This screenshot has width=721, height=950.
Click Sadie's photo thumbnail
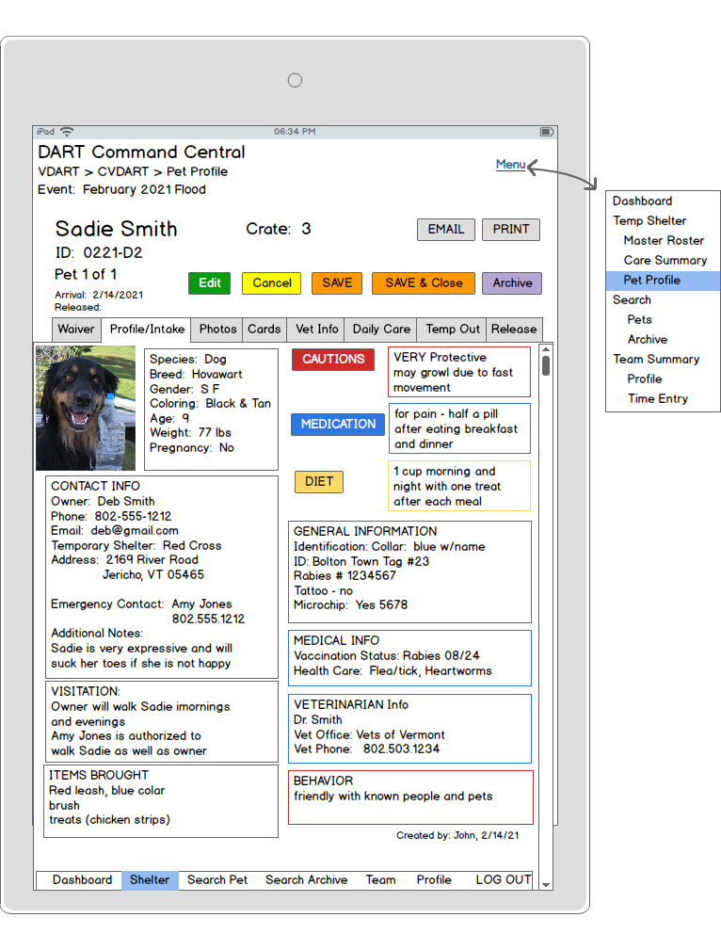tap(86, 408)
